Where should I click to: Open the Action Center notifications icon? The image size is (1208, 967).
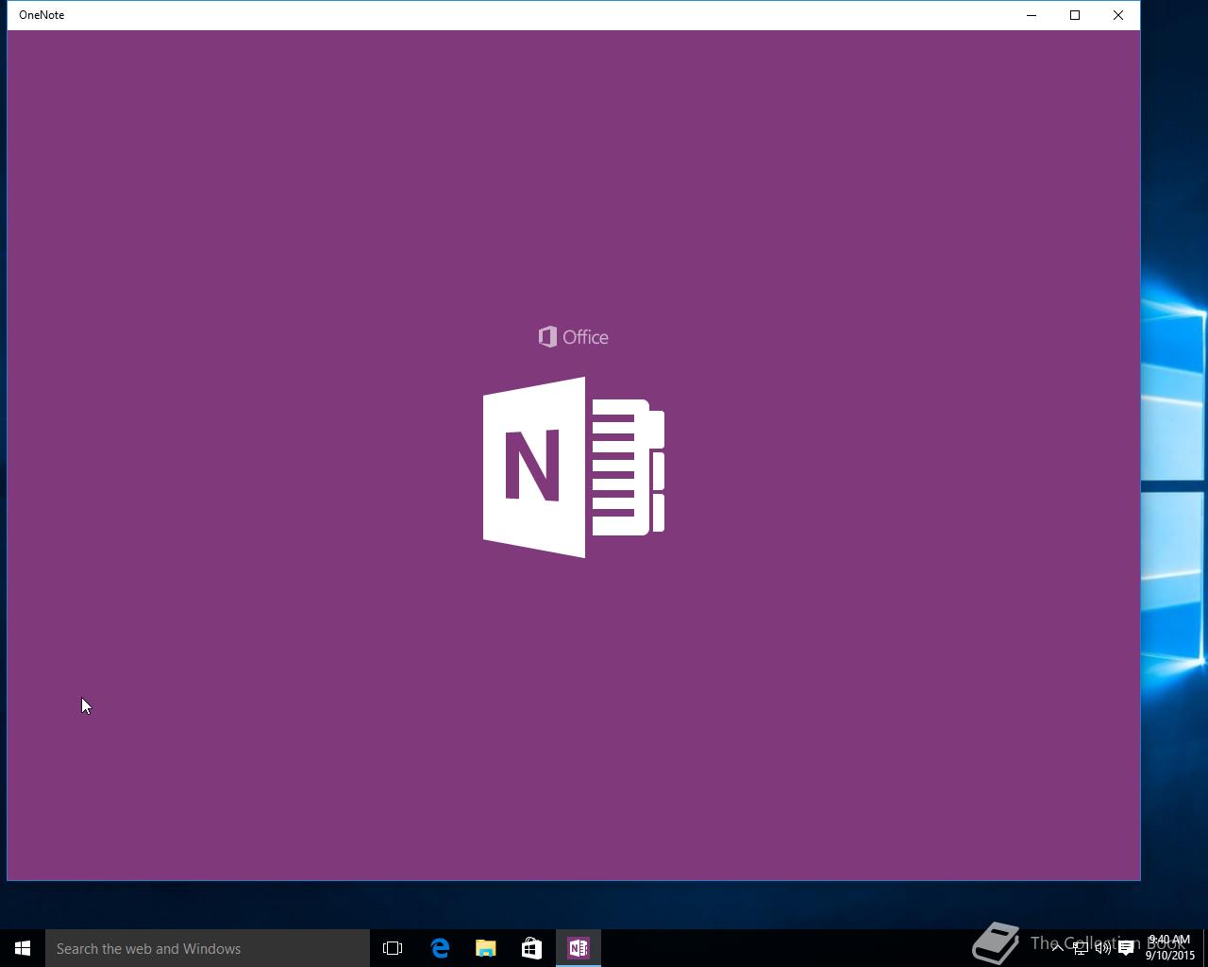tap(1126, 948)
